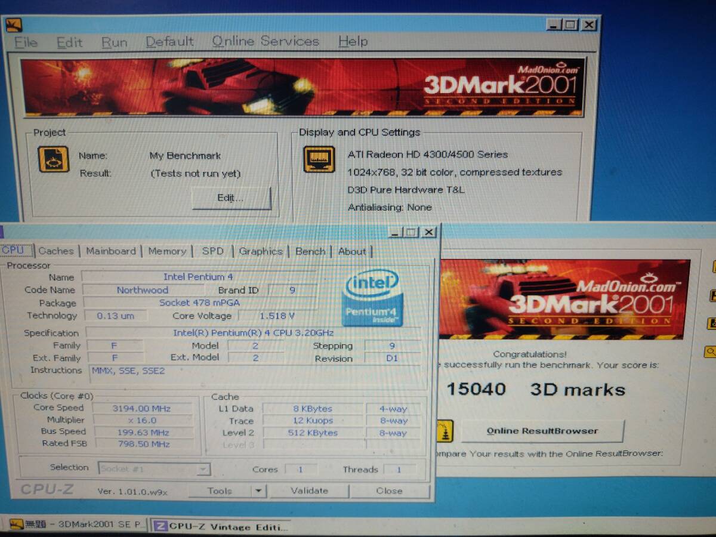Image resolution: width=716 pixels, height=537 pixels.
Task: Click the yellow icon beside Online ResultBrowser
Action: point(445,431)
